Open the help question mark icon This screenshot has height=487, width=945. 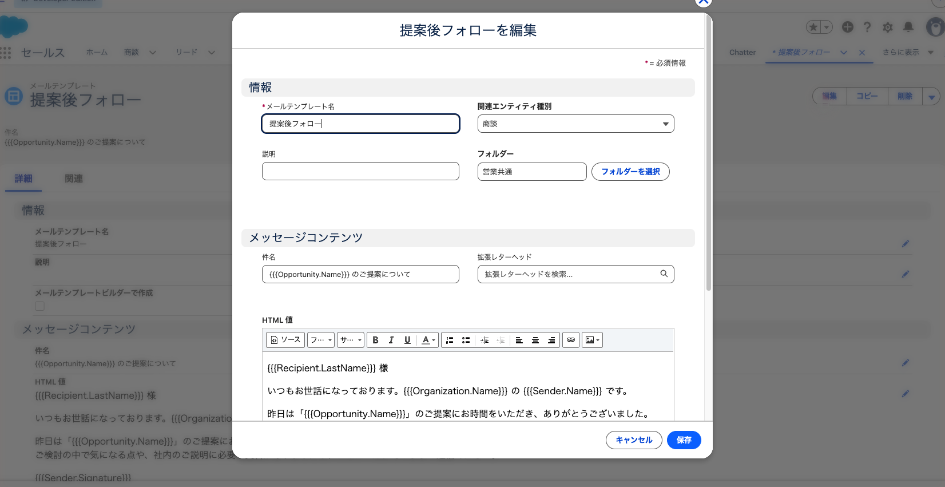[x=867, y=27]
